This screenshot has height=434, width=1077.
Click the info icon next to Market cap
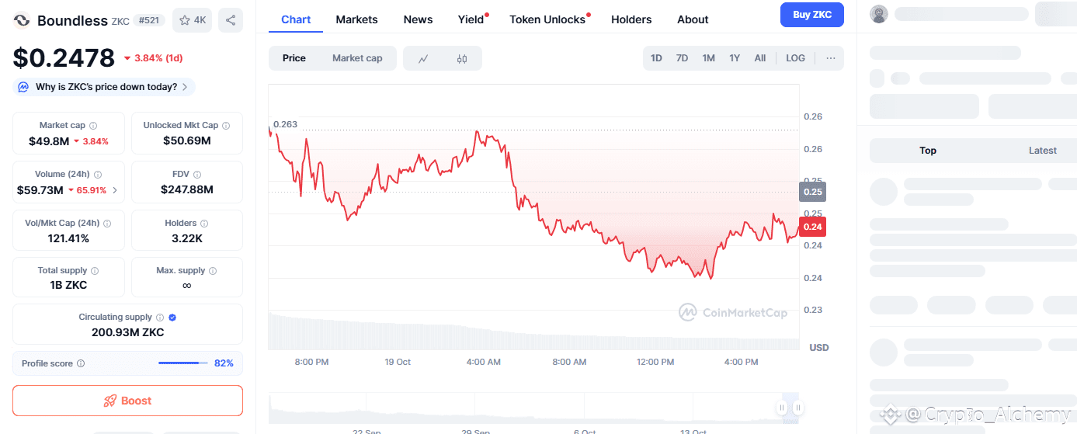93,126
